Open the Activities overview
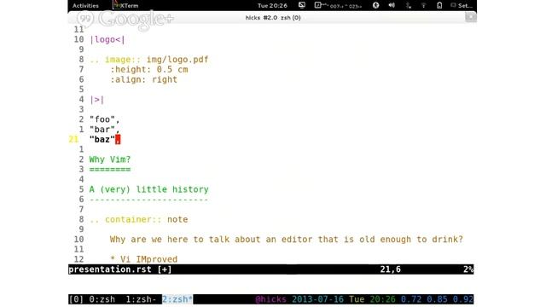This screenshot has width=546, height=307. [85, 6]
